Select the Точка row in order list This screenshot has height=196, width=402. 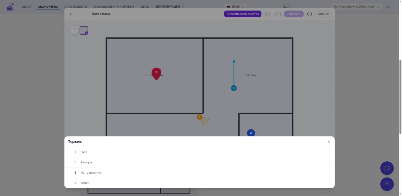click(x=199, y=183)
